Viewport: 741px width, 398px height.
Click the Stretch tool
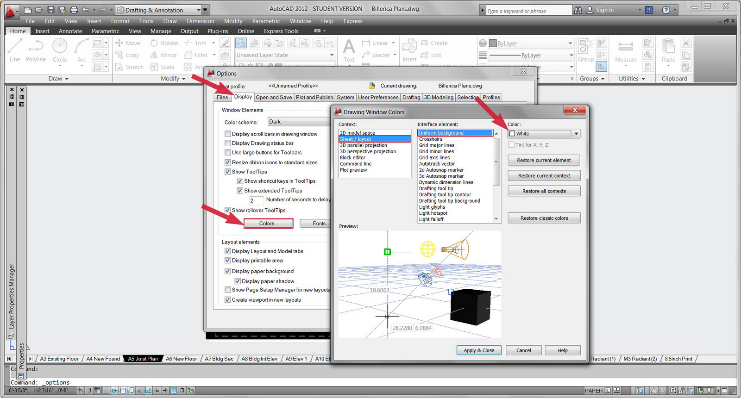(129, 67)
